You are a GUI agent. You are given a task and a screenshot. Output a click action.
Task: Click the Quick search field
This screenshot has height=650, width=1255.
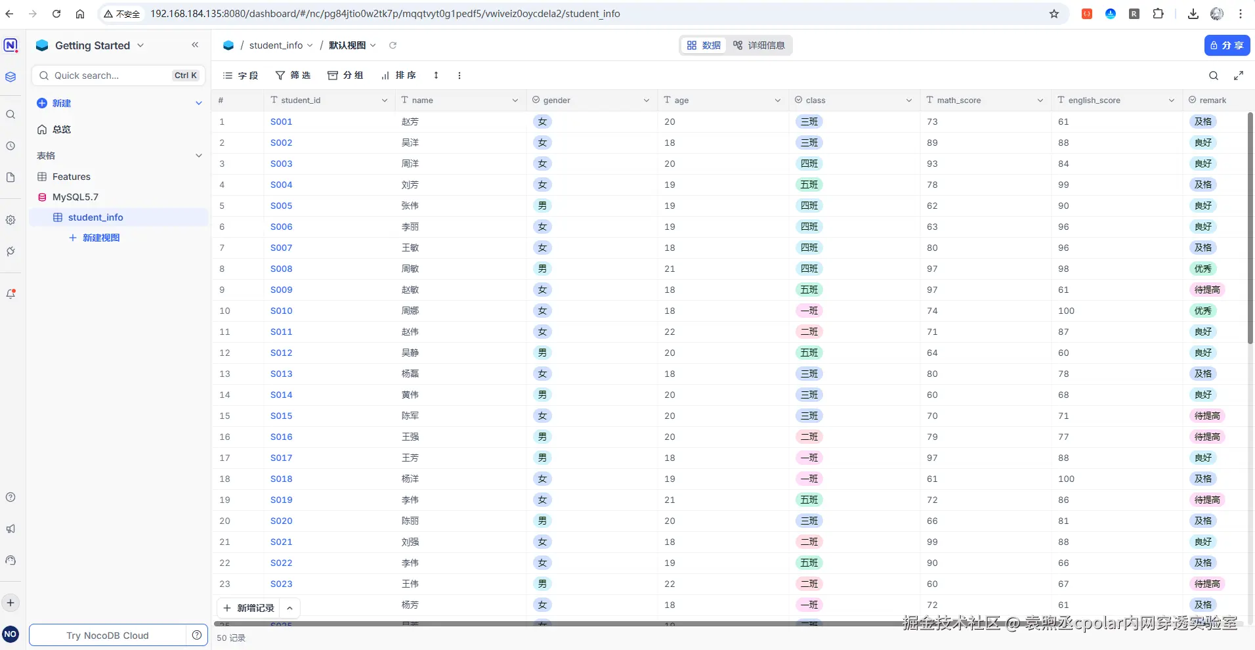(x=119, y=76)
